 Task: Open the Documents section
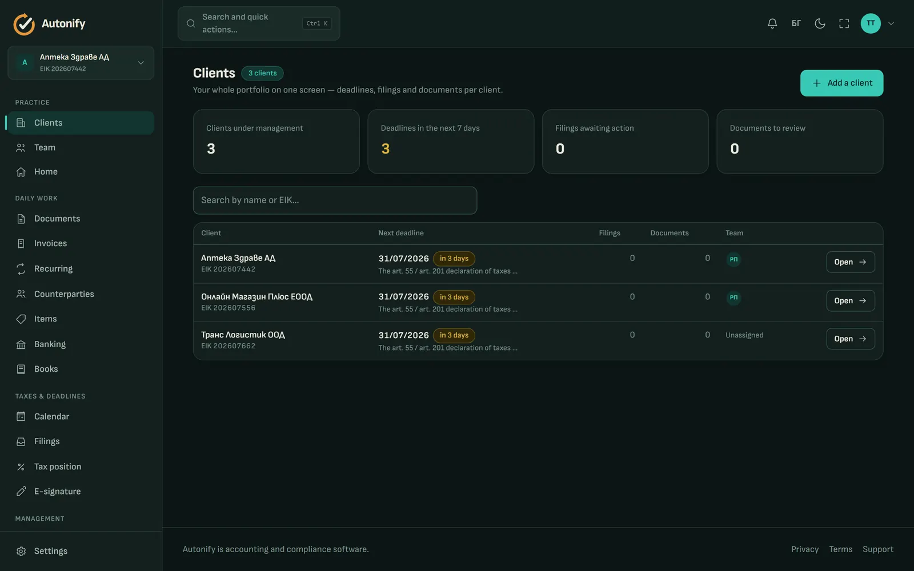81,219
